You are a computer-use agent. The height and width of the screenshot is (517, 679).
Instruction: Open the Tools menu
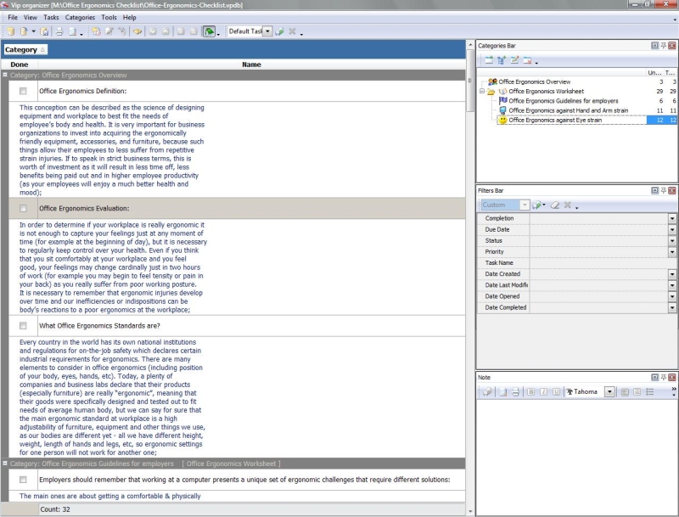pyautogui.click(x=109, y=17)
